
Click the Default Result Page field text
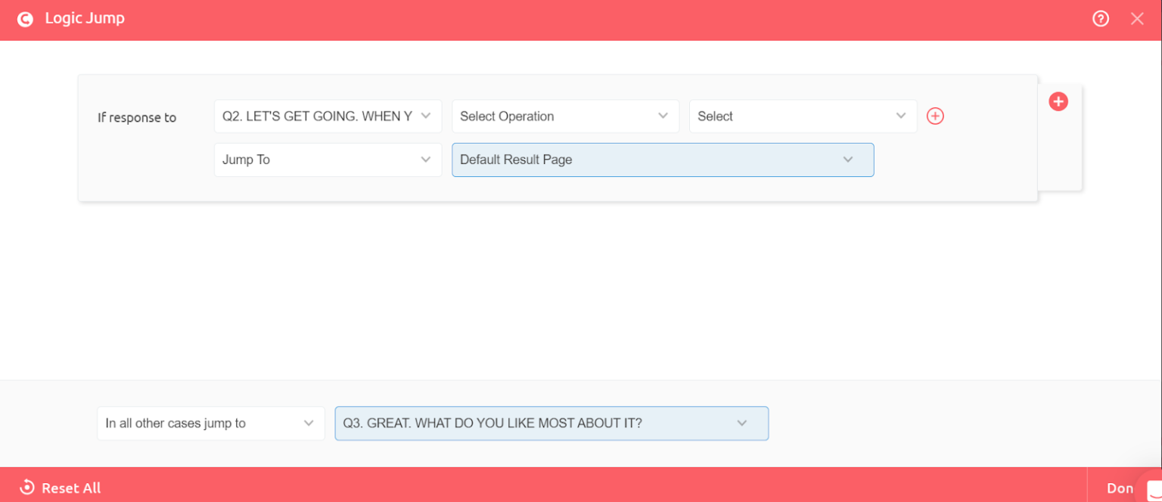pyautogui.click(x=516, y=160)
